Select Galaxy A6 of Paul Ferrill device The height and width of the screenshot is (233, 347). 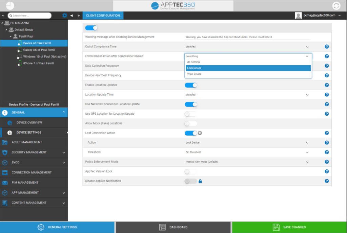(x=39, y=50)
